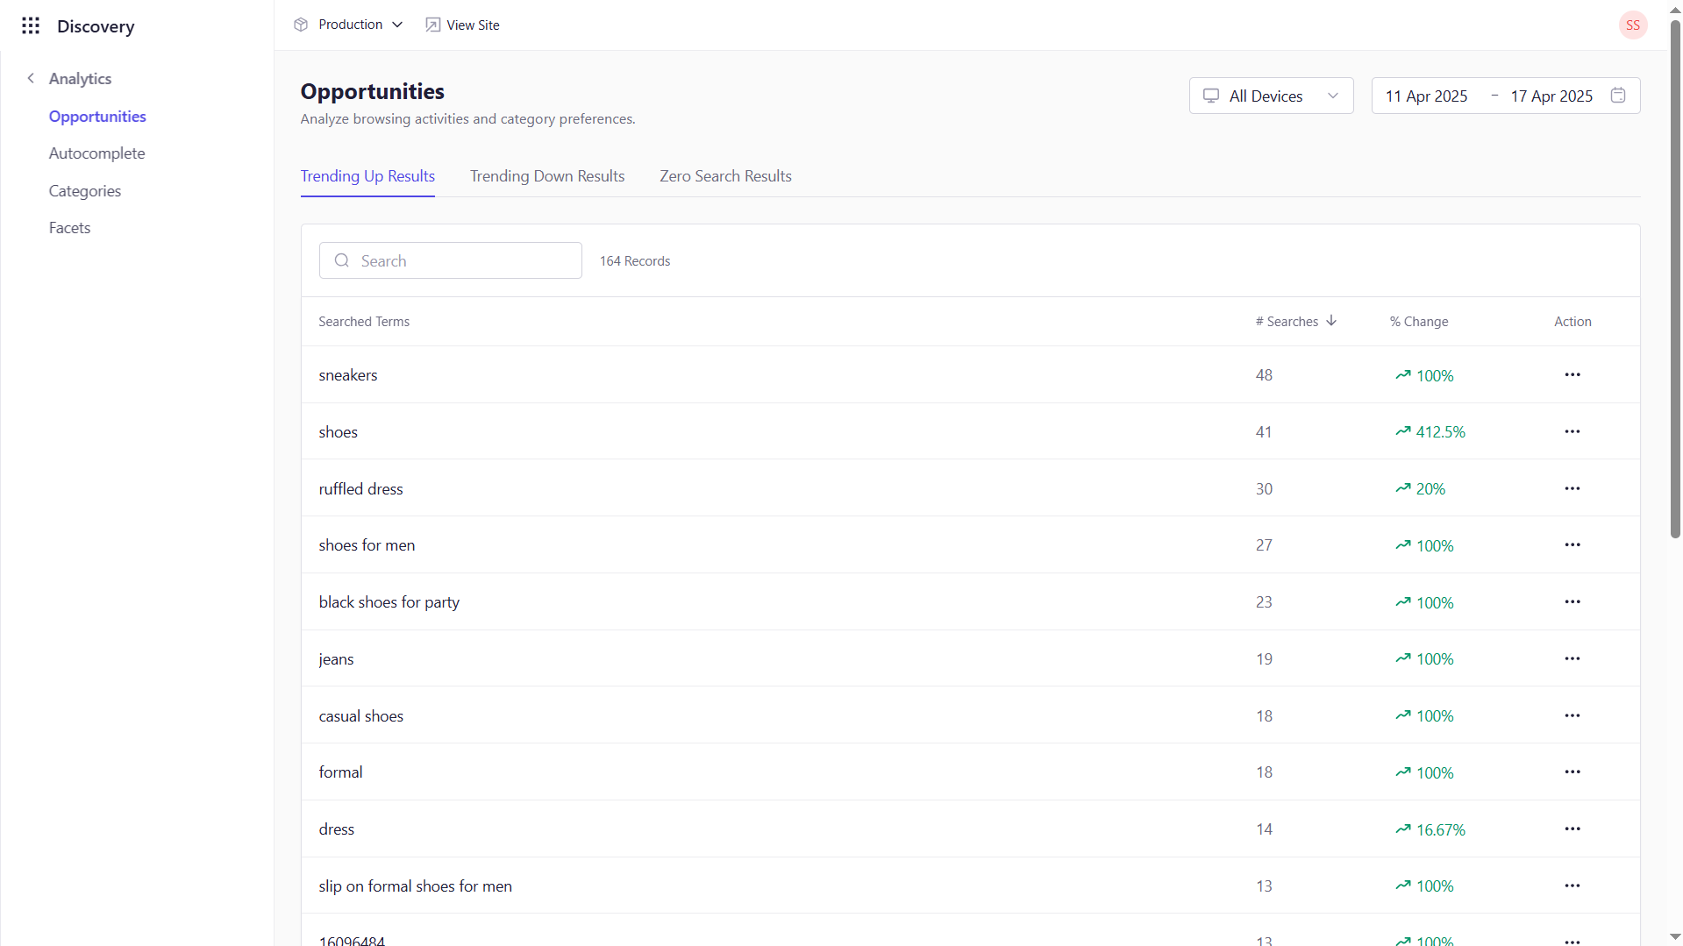
Task: Click the Production environment cube icon
Action: pyautogui.click(x=301, y=25)
